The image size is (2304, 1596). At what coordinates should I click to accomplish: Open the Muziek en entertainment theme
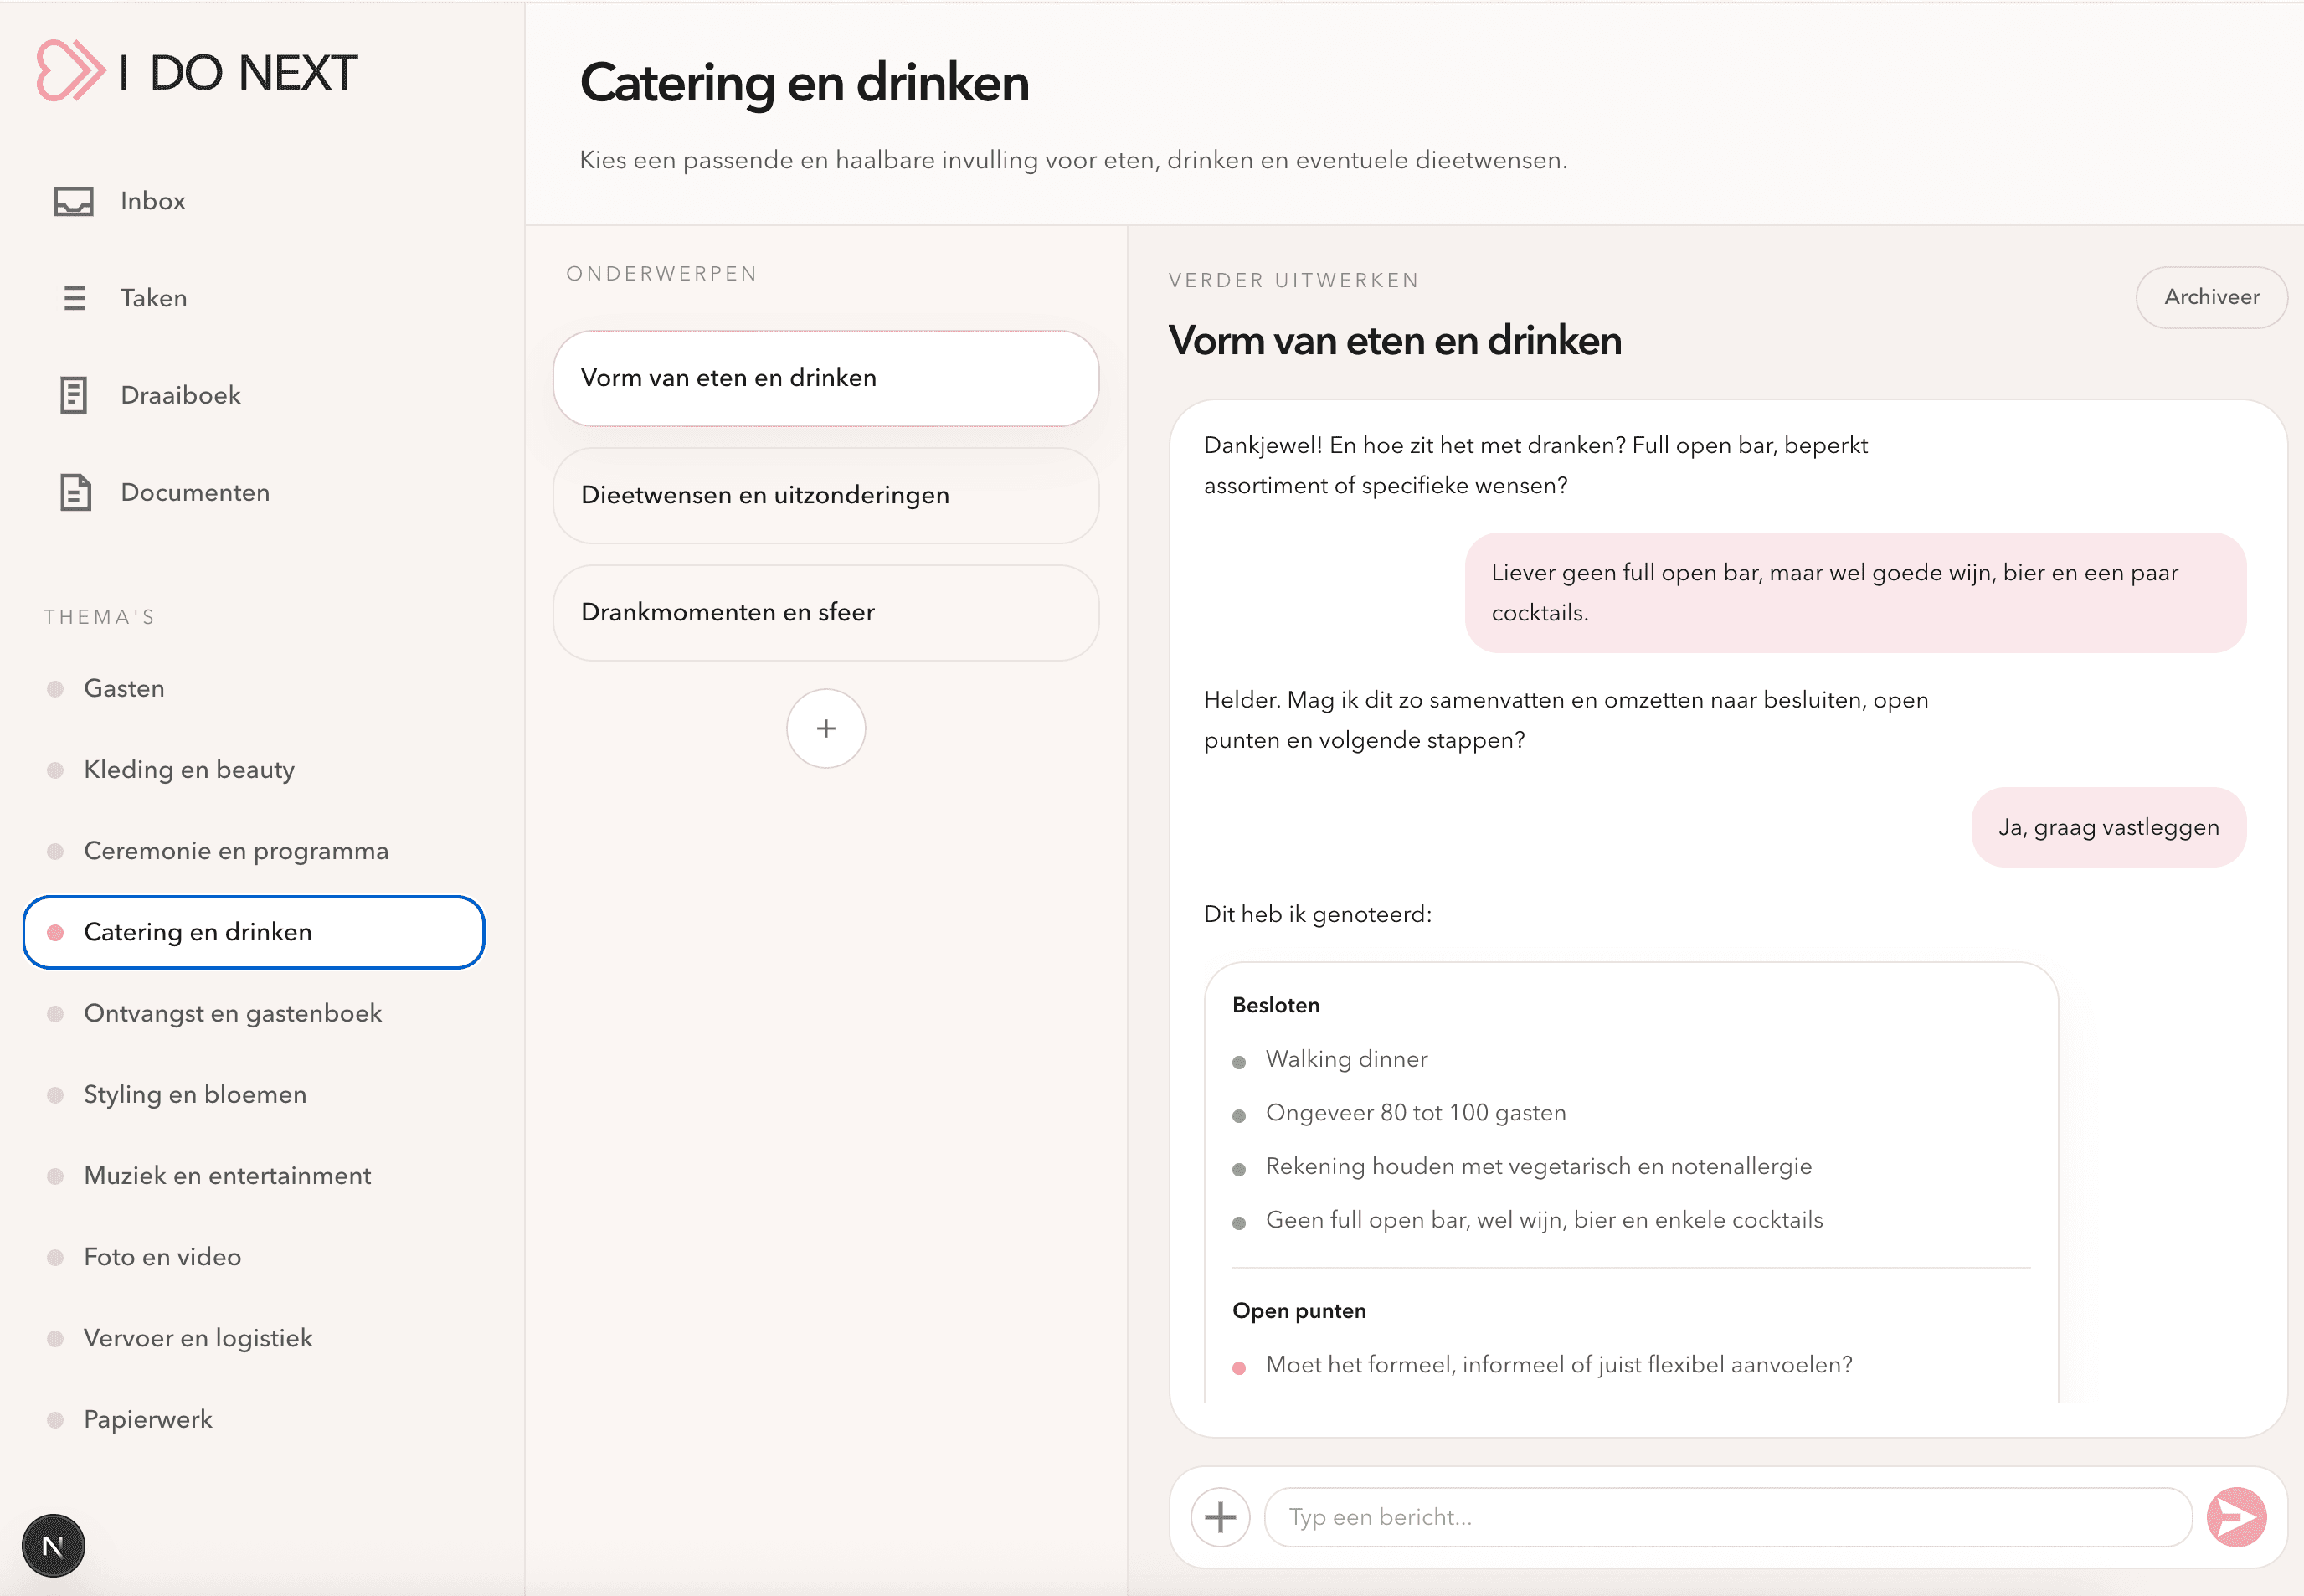[227, 1175]
